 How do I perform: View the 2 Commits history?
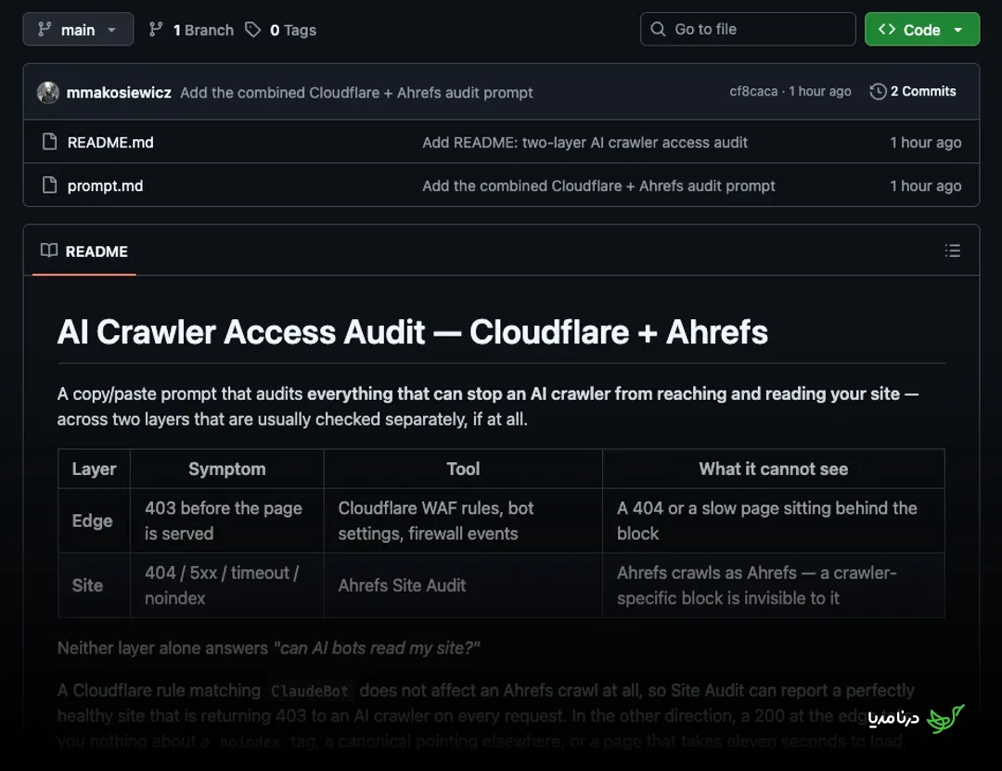click(923, 92)
